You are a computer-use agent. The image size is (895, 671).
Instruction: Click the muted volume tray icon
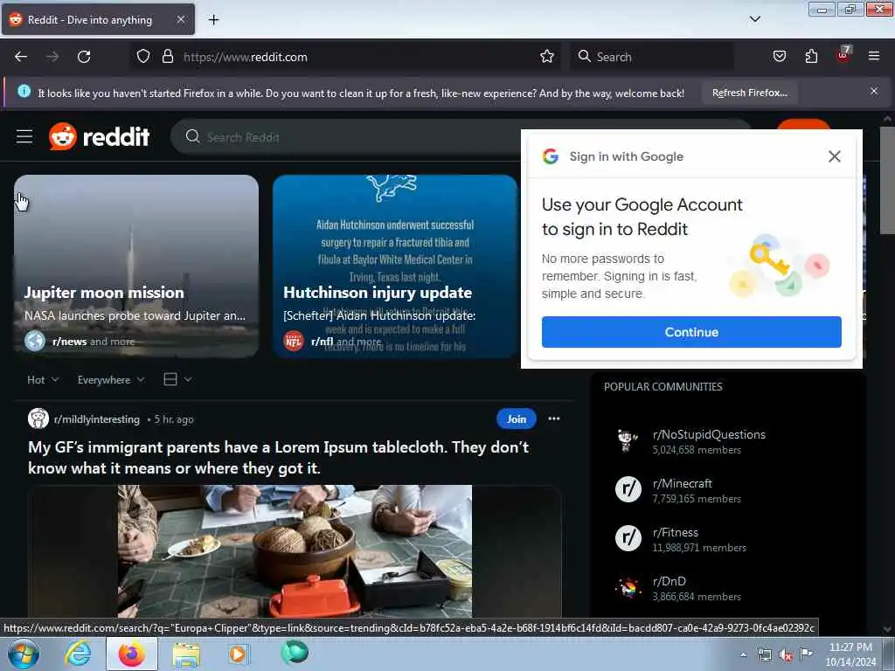[786, 655]
